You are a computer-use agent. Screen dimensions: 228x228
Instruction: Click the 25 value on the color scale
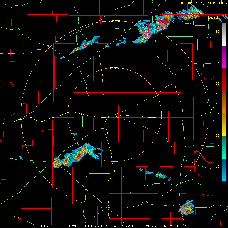(x=218, y=146)
